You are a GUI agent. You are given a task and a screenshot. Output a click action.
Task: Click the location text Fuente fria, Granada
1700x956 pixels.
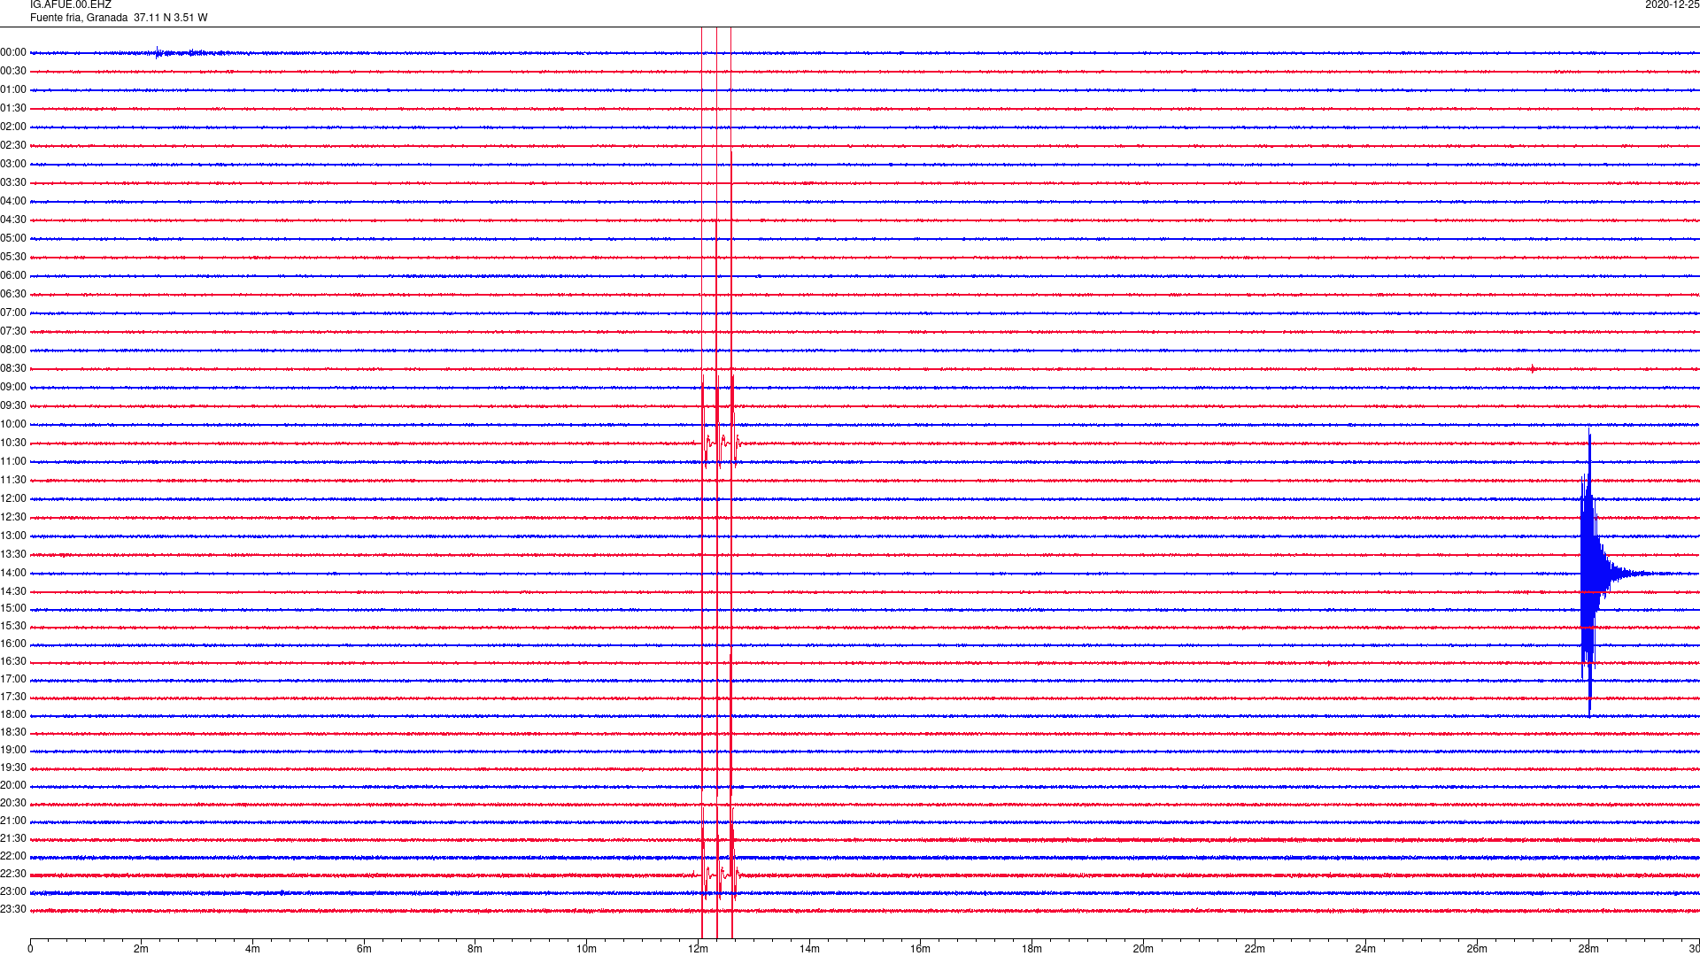[x=79, y=18]
